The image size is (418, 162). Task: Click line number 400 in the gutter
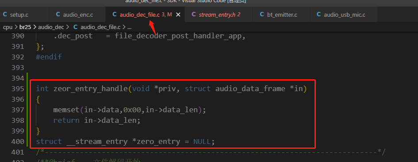[x=18, y=142]
